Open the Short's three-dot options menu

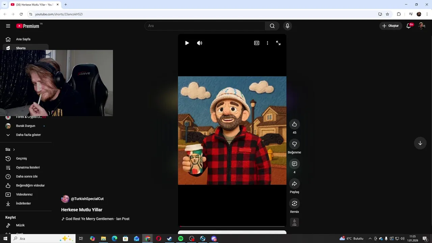[x=267, y=43]
